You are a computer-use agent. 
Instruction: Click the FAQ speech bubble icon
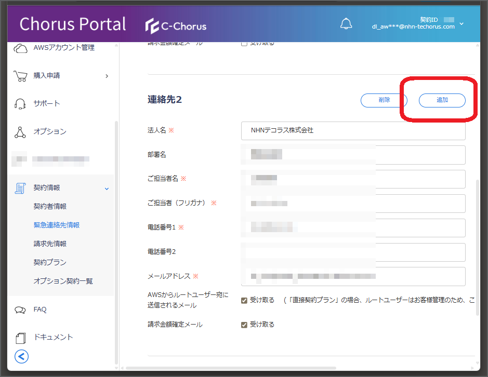20,310
